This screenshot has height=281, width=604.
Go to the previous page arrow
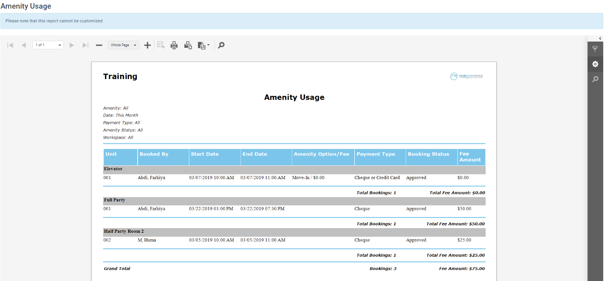(x=24, y=45)
